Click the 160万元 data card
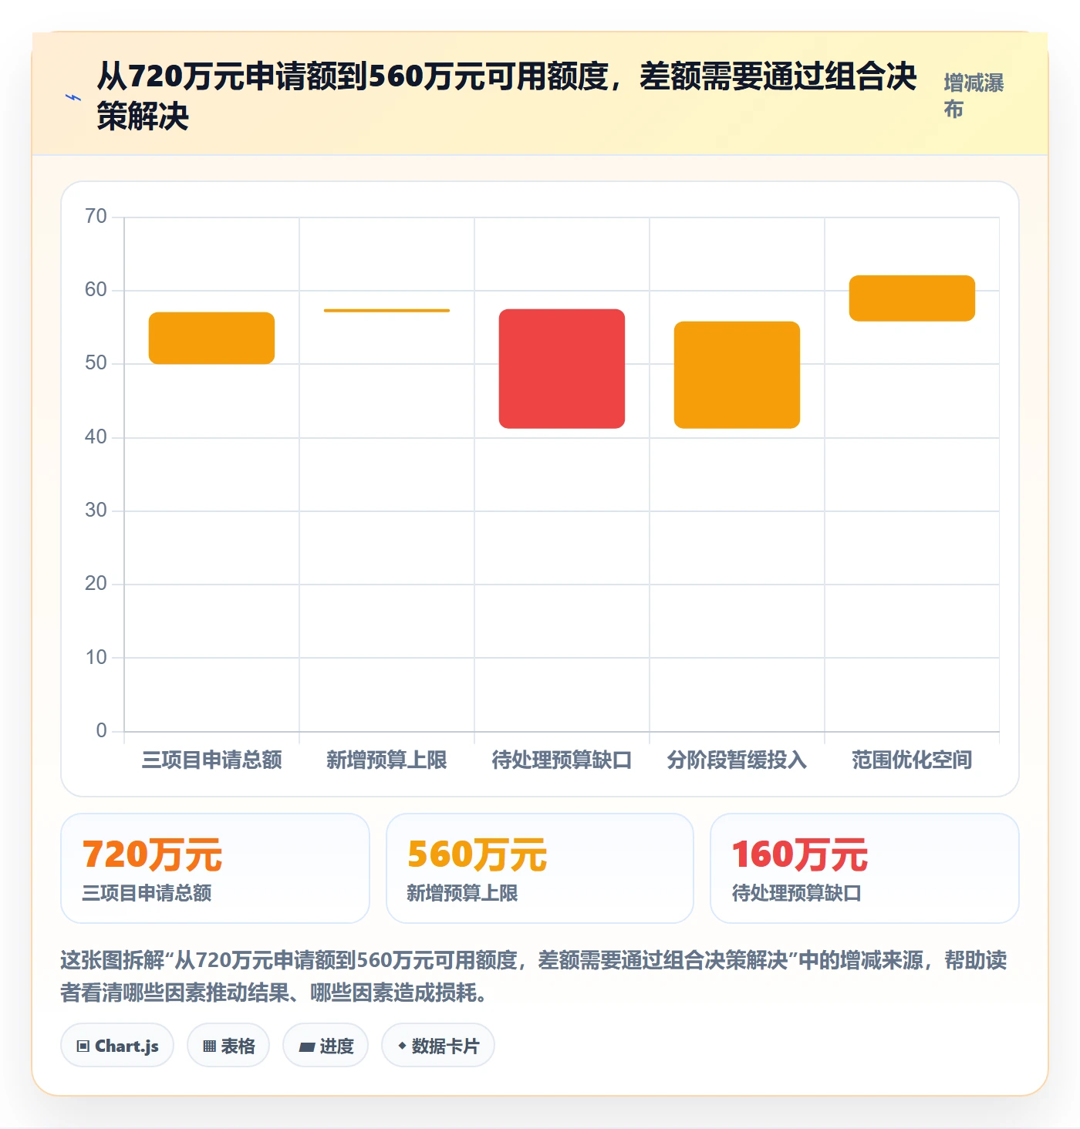The image size is (1080, 1129). click(865, 868)
